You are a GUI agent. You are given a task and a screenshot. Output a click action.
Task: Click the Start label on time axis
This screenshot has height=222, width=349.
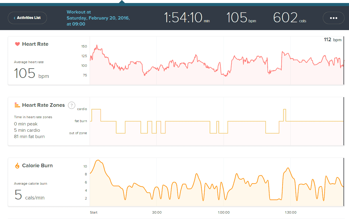94,212
